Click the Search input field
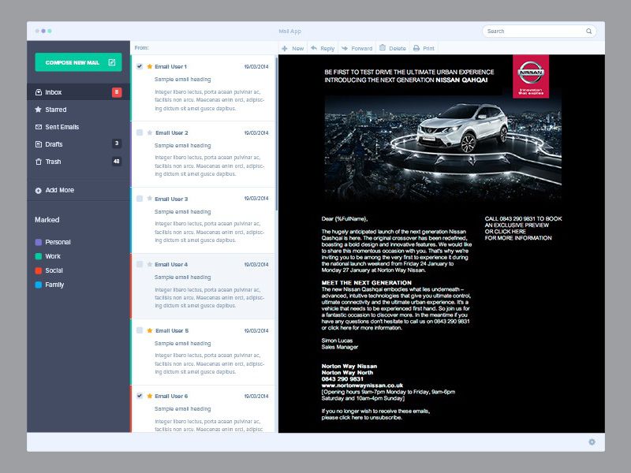631x473 pixels. click(x=540, y=31)
